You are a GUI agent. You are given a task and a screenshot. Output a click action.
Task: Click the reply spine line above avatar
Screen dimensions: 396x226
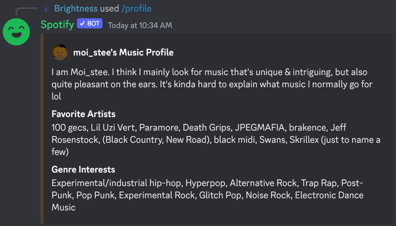[x=26, y=11]
